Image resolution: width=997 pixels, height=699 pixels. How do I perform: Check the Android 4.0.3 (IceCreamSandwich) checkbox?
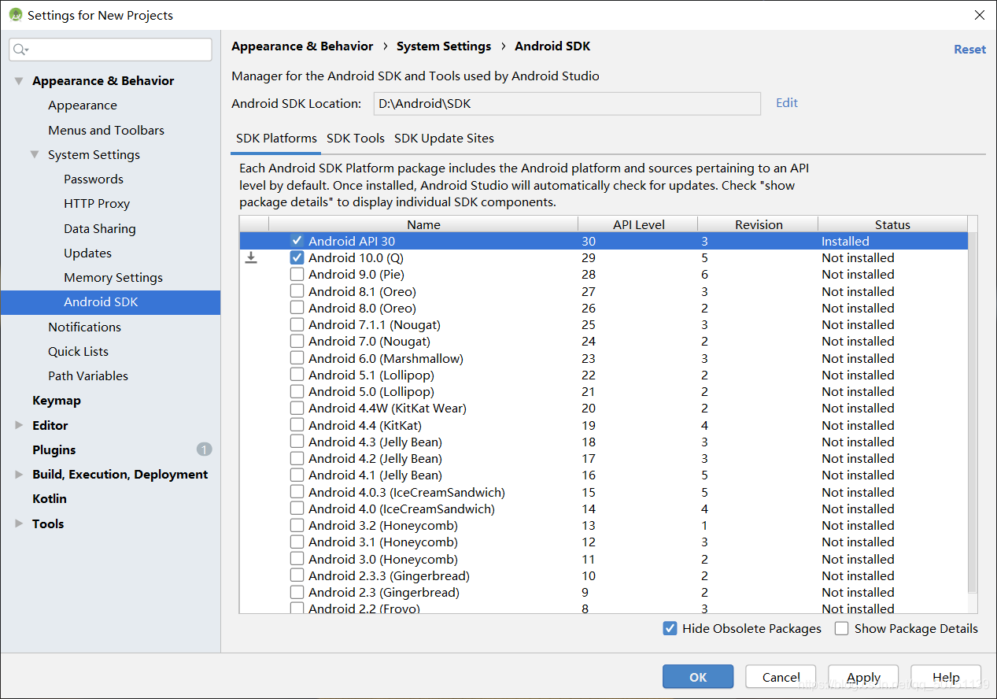tap(297, 492)
